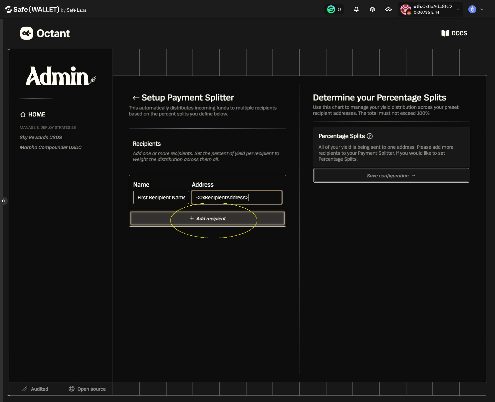Viewport: 495px width, 402px height.
Task: Click the Ethereum network icon
Action: click(x=472, y=9)
